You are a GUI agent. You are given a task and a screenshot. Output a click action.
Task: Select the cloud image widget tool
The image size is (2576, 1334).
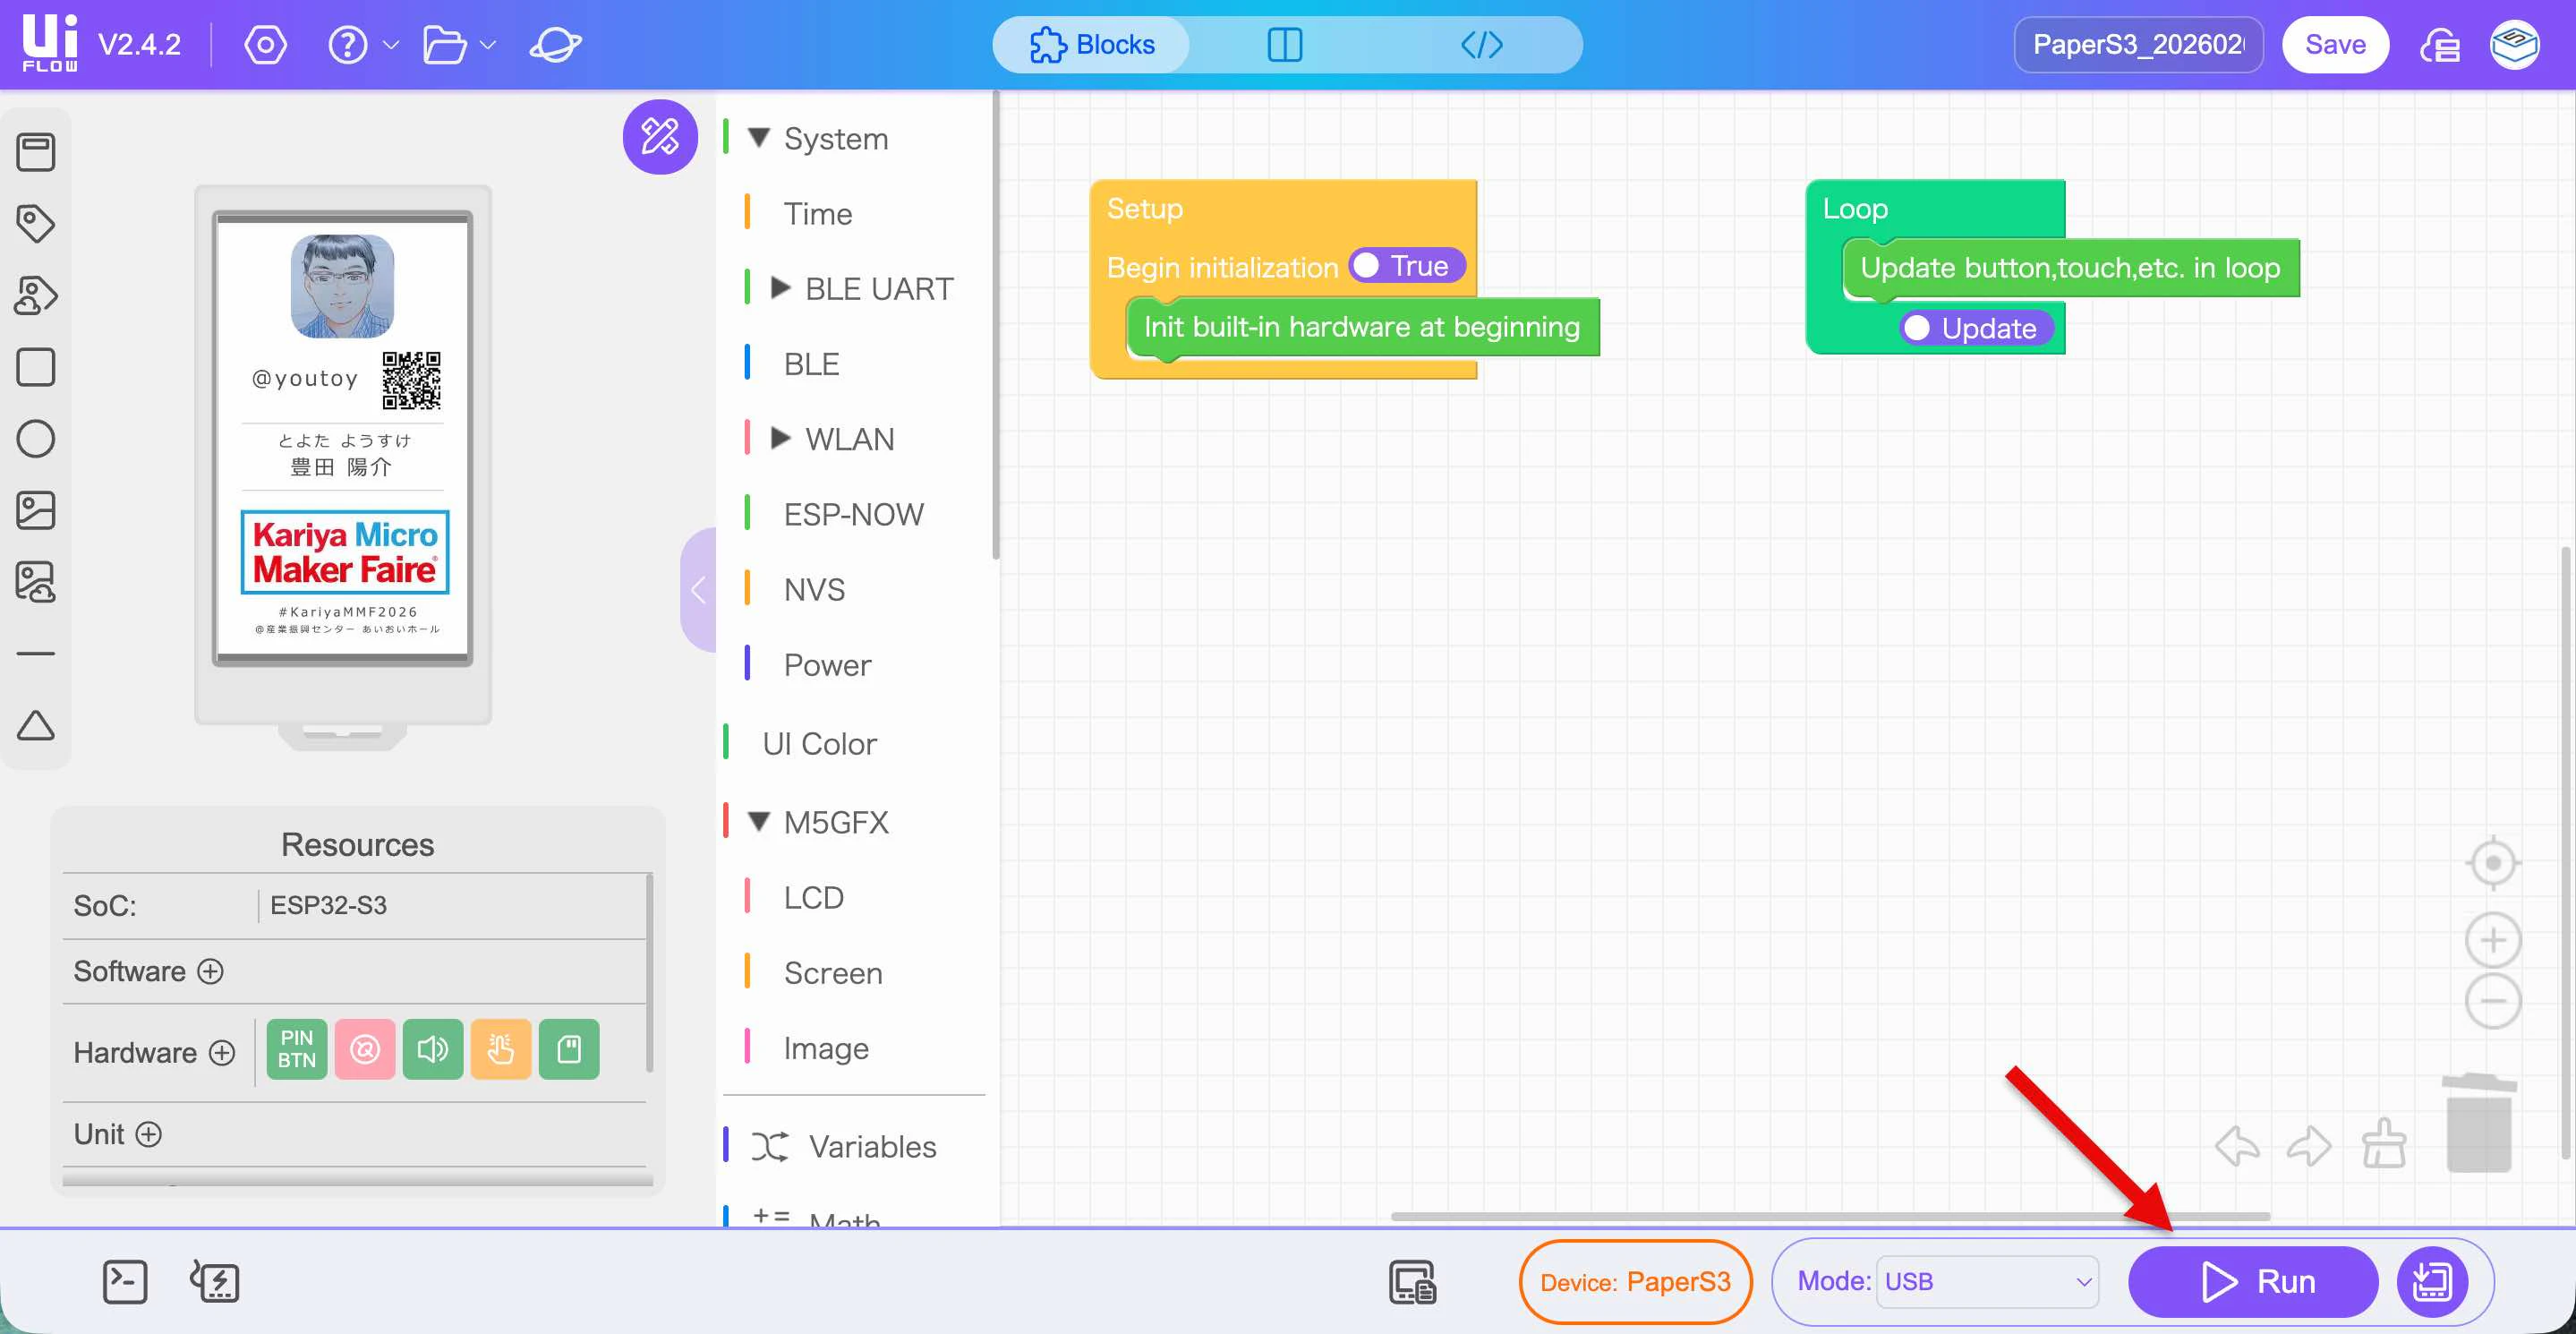coord(36,582)
